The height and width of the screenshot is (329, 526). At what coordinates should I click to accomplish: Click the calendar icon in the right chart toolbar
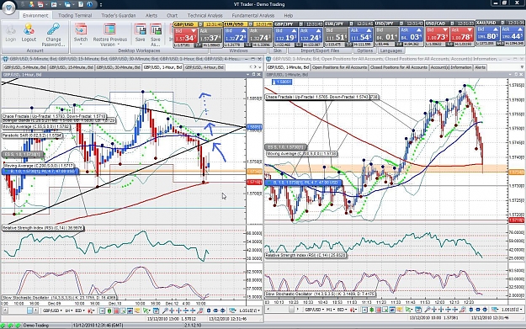pyautogui.click(x=418, y=310)
